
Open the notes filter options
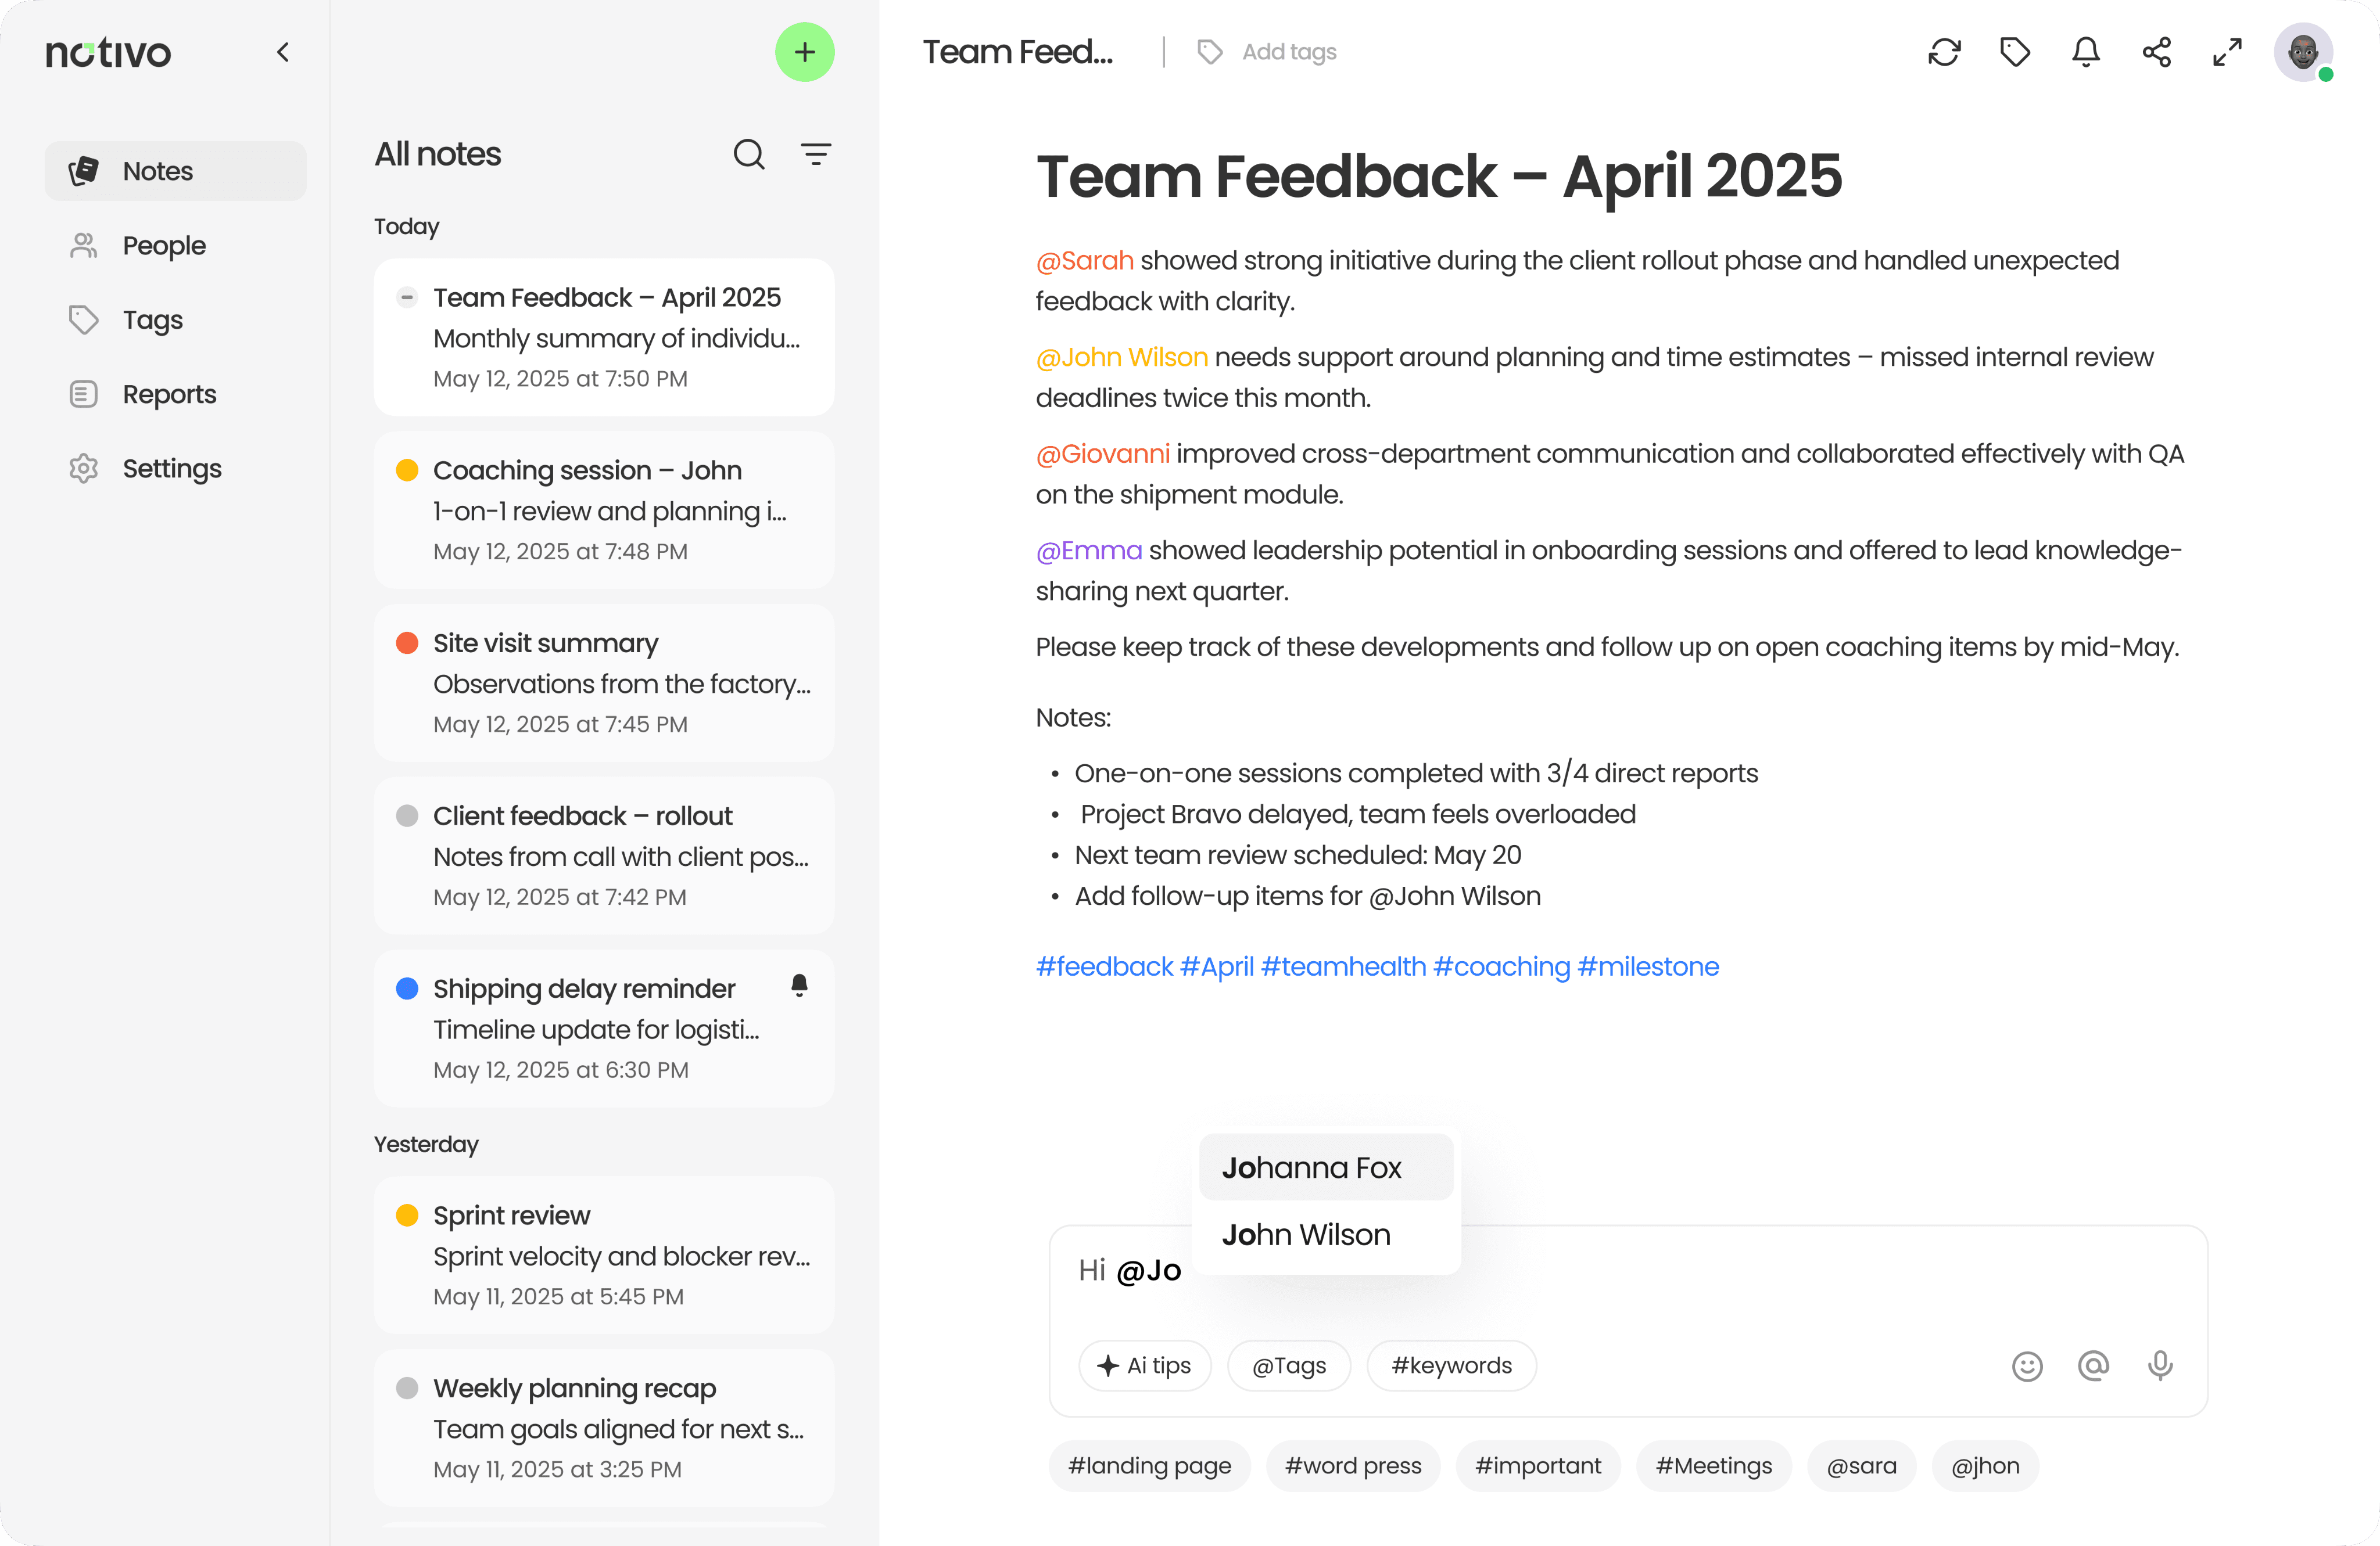pyautogui.click(x=816, y=154)
